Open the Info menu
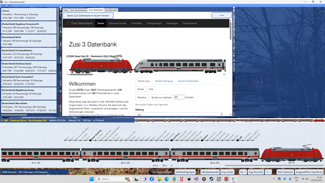This screenshot has height=183, width=325. [10, 6]
